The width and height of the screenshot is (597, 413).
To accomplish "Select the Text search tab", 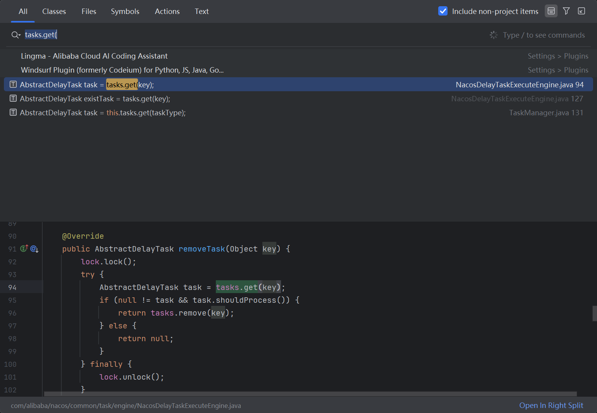I will tap(201, 12).
